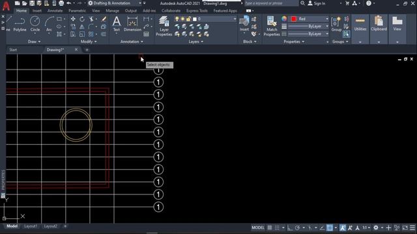Switch to the Insert ribbon tab
This screenshot has height=234, width=417.
click(x=36, y=11)
